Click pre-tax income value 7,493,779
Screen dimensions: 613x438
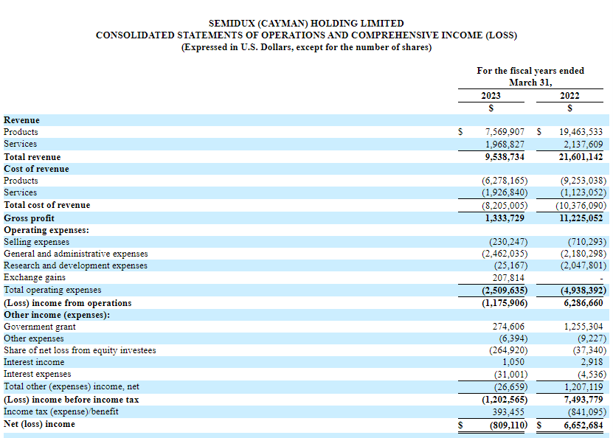pos(583,400)
